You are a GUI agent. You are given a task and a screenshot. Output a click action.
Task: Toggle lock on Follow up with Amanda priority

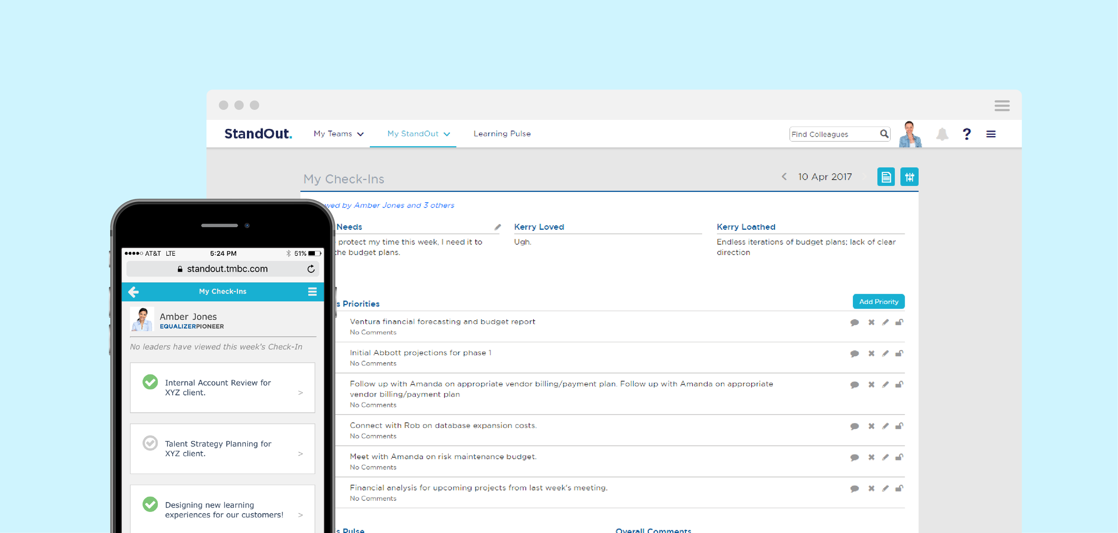click(899, 384)
